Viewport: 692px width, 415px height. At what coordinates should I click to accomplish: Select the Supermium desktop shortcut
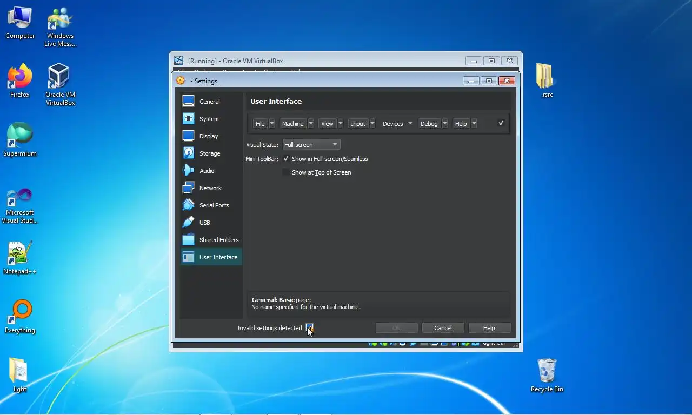point(20,139)
